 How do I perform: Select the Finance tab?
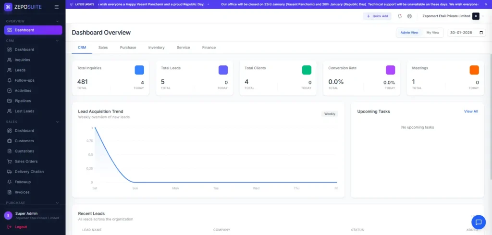[x=209, y=48]
